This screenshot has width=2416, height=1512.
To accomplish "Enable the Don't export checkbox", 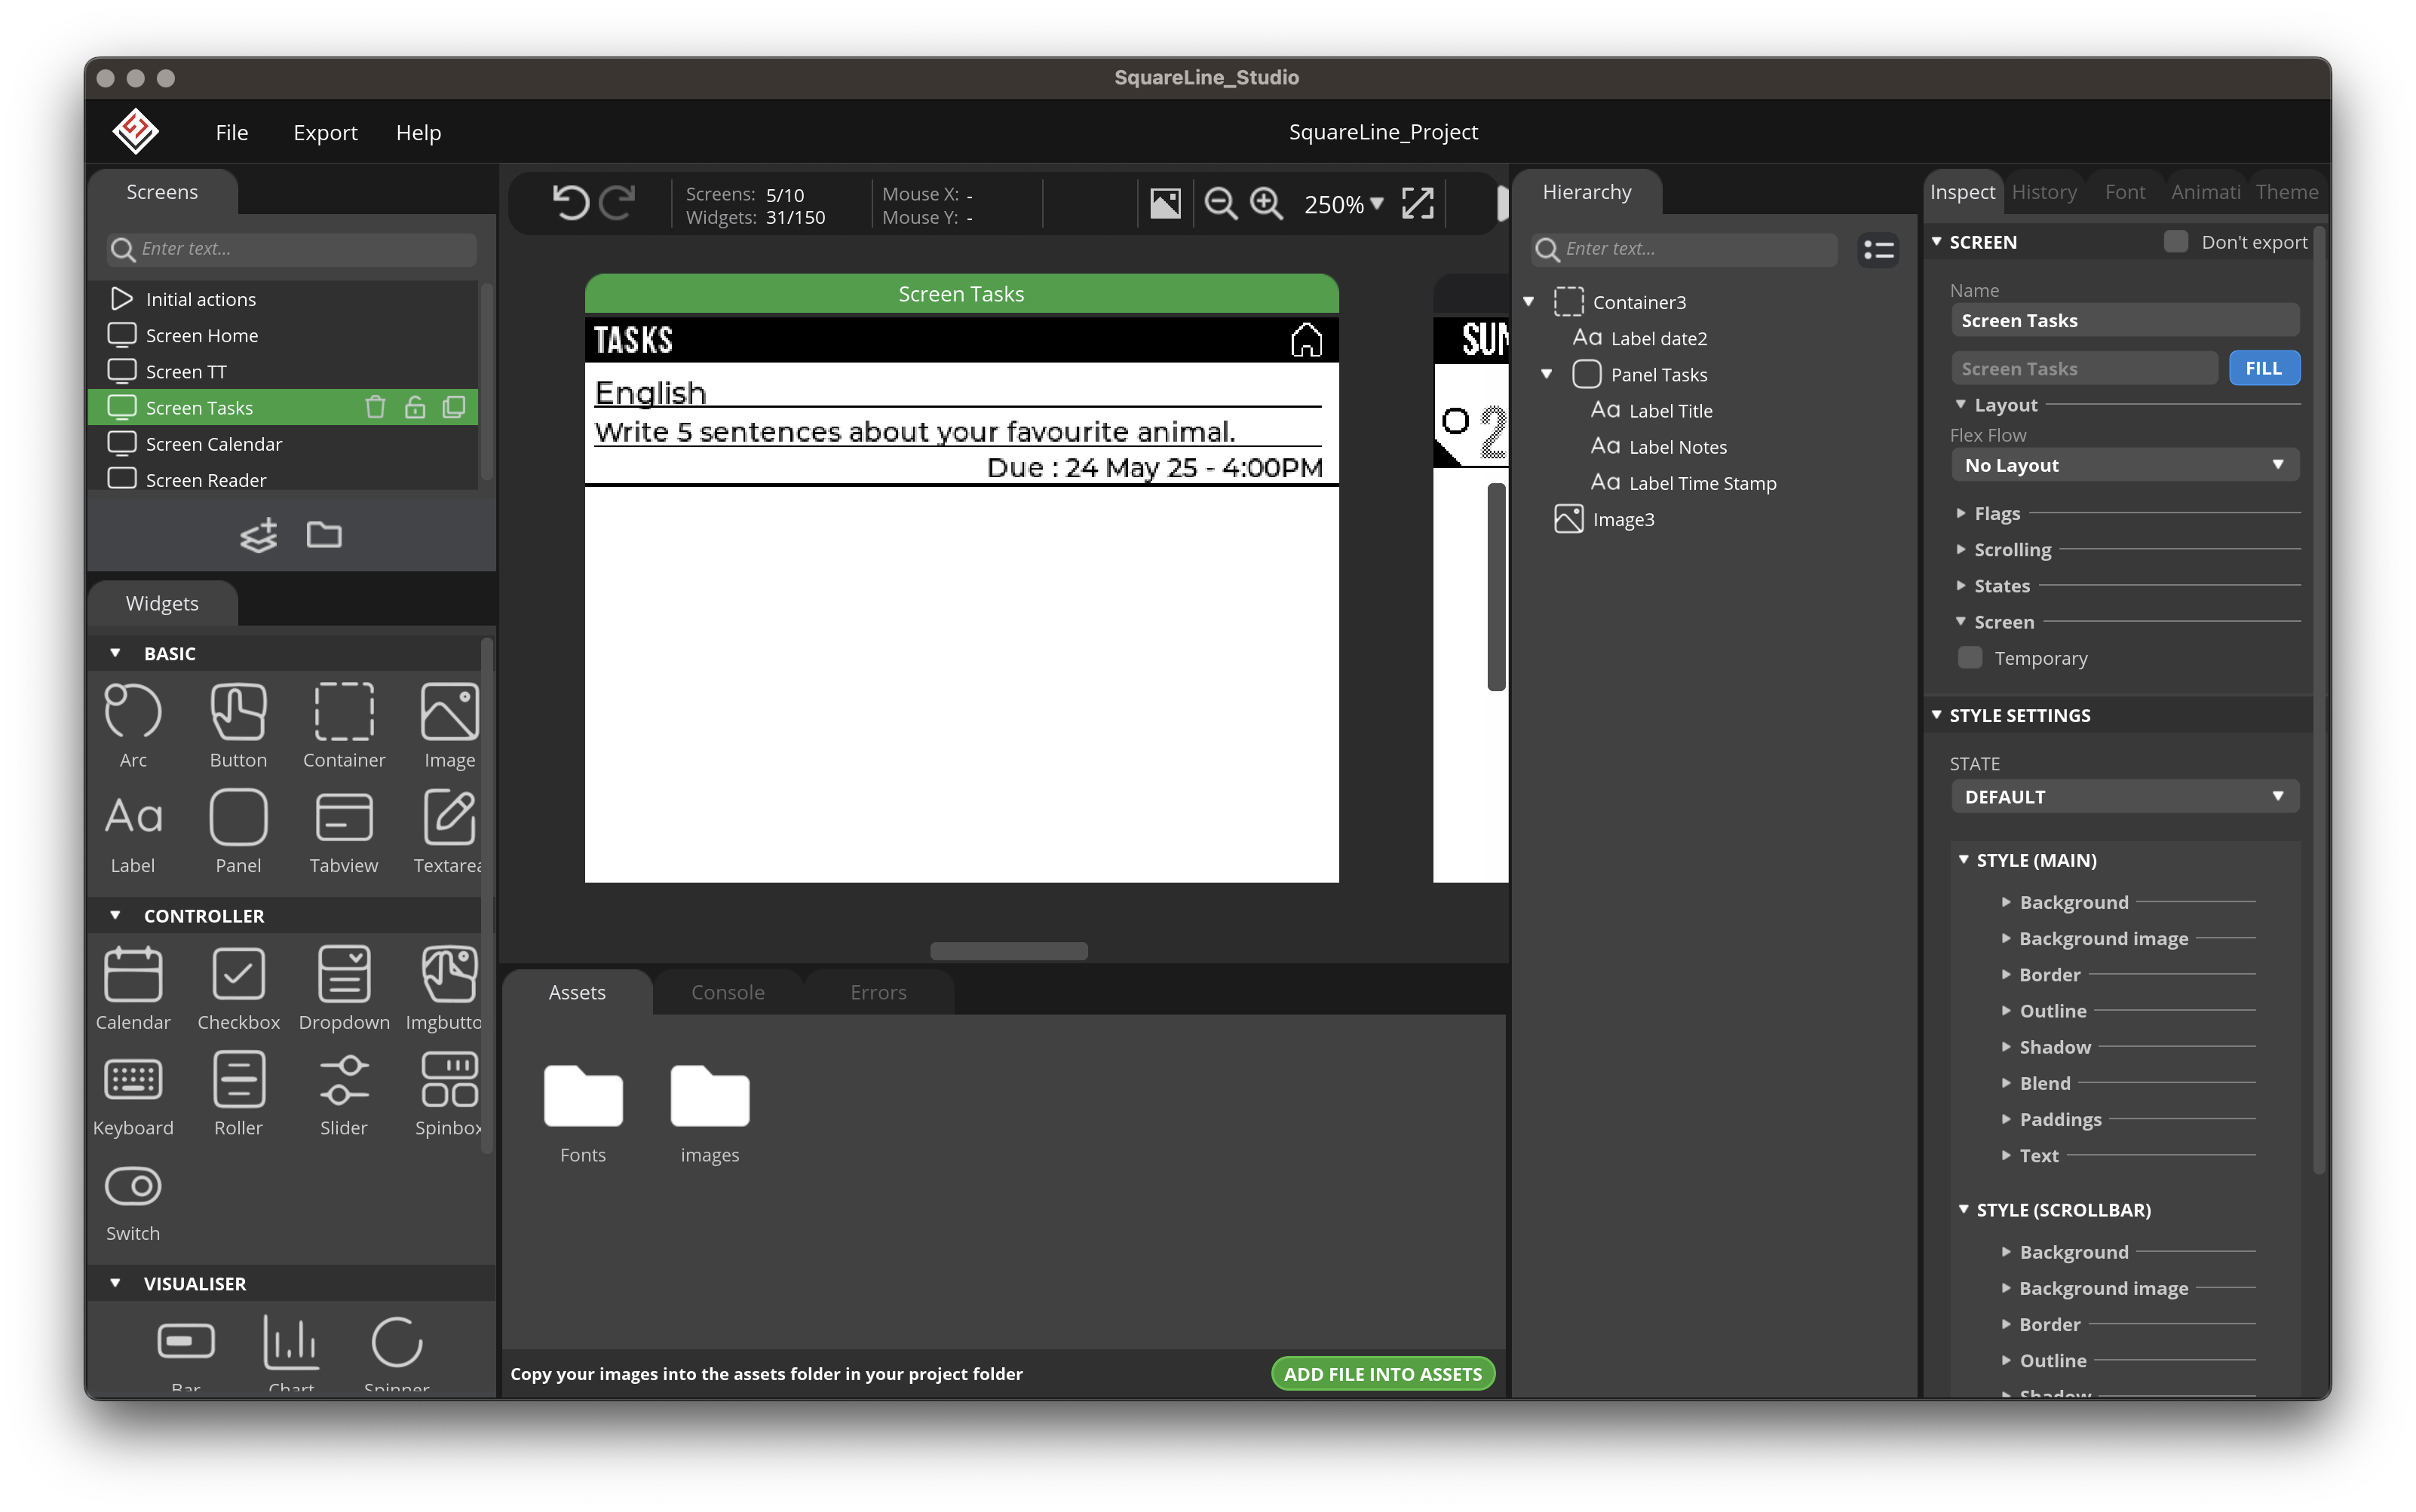I will (2175, 242).
